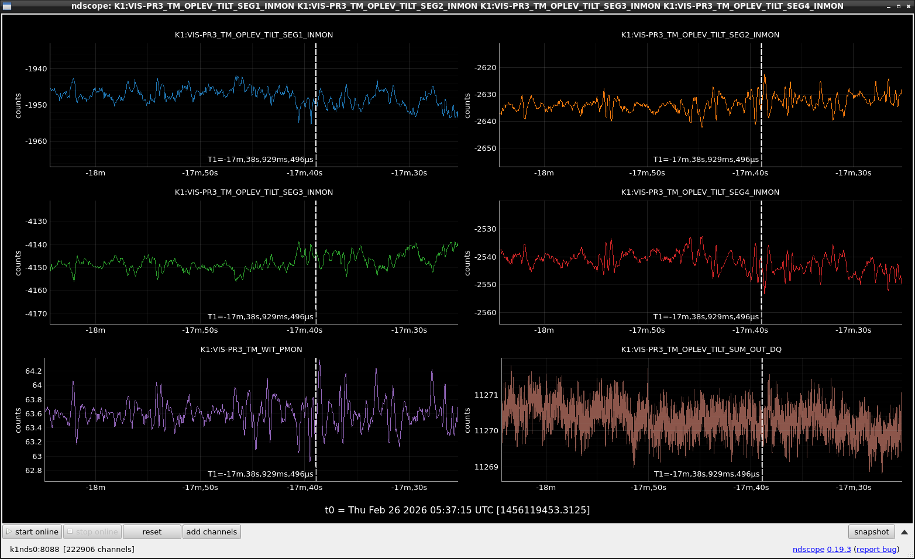Click the play triangle icon on start online

(8, 532)
